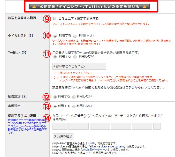Image resolution: width=175 pixels, height=157 pixels.
Task: Open the Twitter help [?] link
Action: (x=24, y=53)
